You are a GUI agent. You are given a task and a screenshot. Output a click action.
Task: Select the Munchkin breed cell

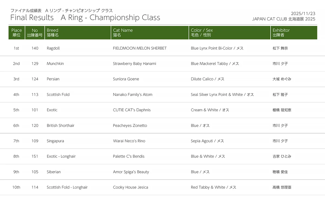pyautogui.click(x=55, y=64)
